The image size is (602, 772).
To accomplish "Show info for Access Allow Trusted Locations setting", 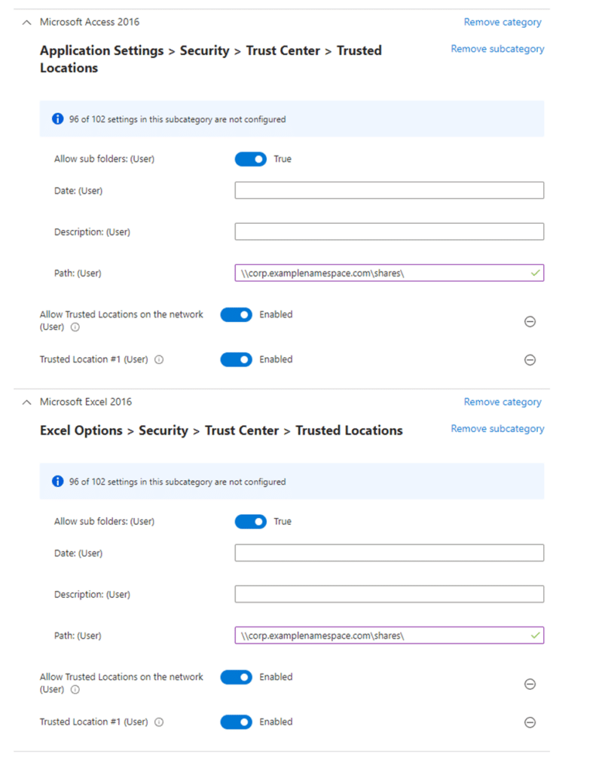I will pos(75,327).
